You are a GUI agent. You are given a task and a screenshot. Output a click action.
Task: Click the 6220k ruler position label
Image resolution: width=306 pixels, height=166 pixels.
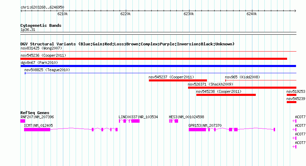click(x=125, y=14)
